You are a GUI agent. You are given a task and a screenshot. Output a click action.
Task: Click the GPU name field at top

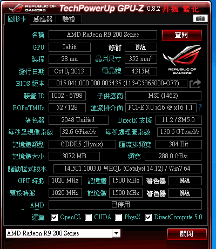[103, 35]
